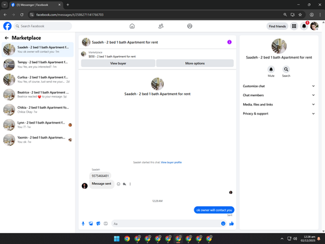Screen dimensions: 325x244
Task: Click the back arrow beside Marketplace
Action: tap(6, 38)
